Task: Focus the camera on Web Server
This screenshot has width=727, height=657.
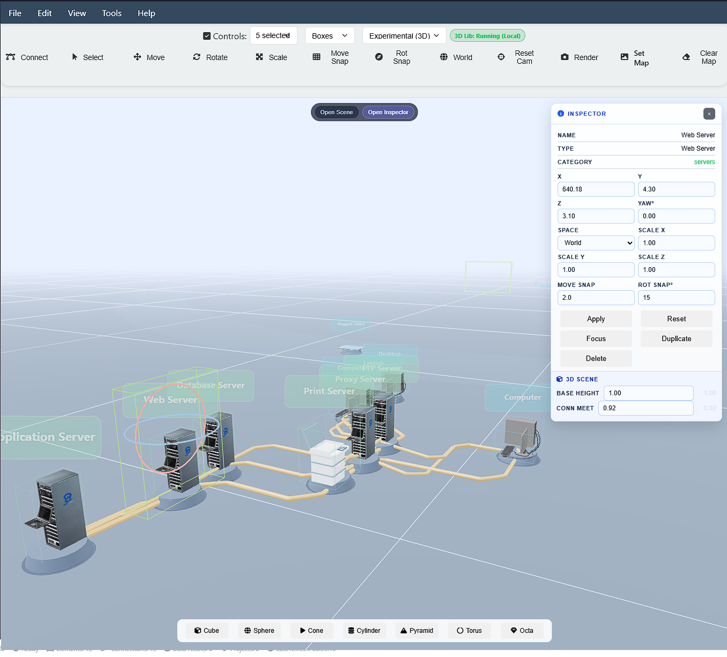Action: (596, 338)
